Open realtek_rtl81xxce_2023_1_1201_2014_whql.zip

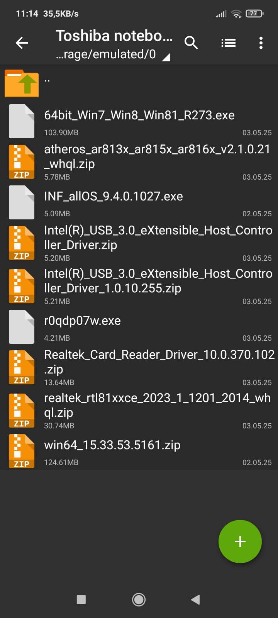point(157,405)
